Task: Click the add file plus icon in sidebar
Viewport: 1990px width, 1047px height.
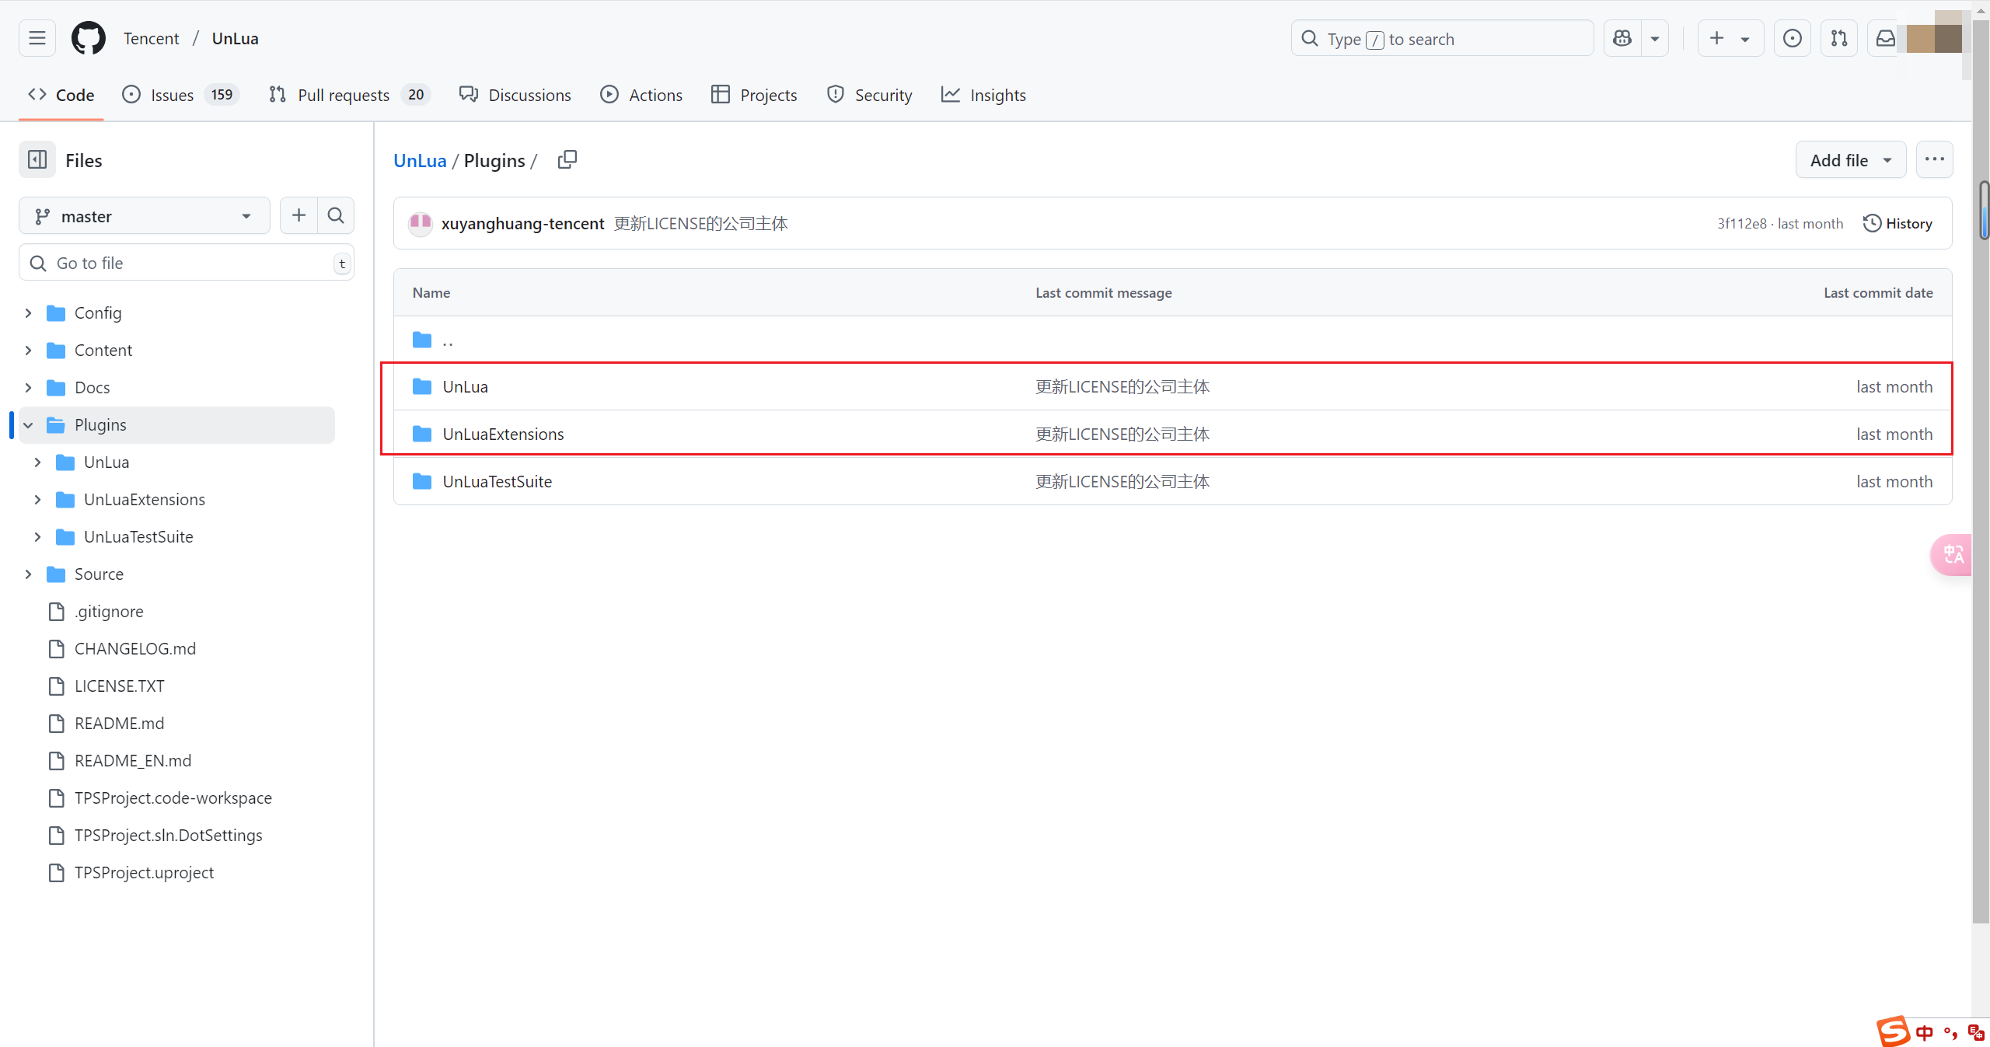Action: point(298,215)
